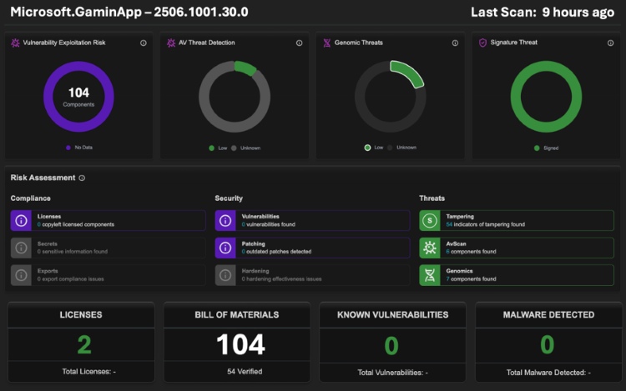Viewport: 626px width, 391px height.
Task: Toggle the Signed legend in Signature Threat
Action: (546, 148)
